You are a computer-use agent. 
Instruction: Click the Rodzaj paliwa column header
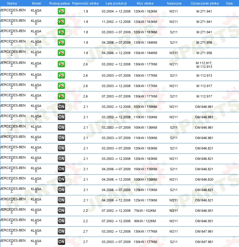coord(59,3)
